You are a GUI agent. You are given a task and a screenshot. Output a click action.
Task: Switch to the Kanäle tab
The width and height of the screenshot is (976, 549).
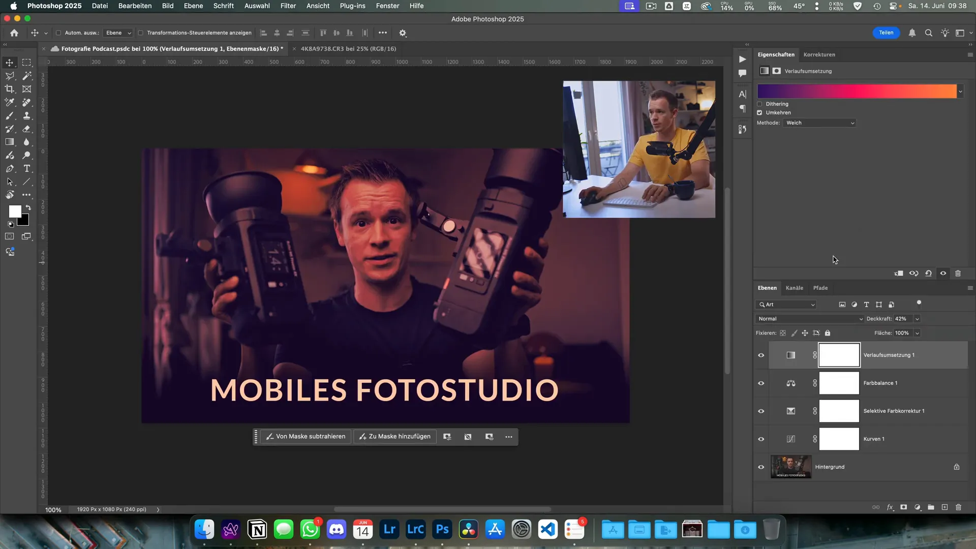(795, 288)
